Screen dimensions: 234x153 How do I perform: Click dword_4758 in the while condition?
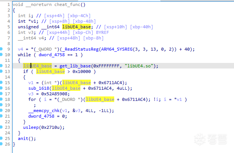(52, 55)
